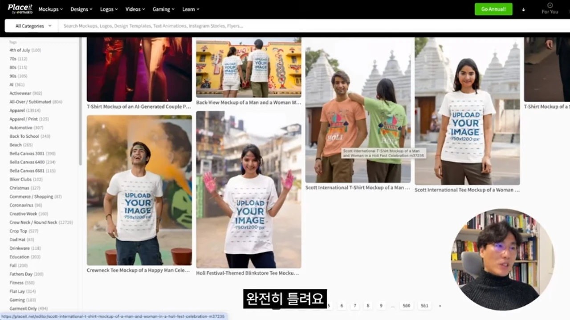This screenshot has height=320, width=570.
Task: Go to results page 6
Action: pos(342,306)
